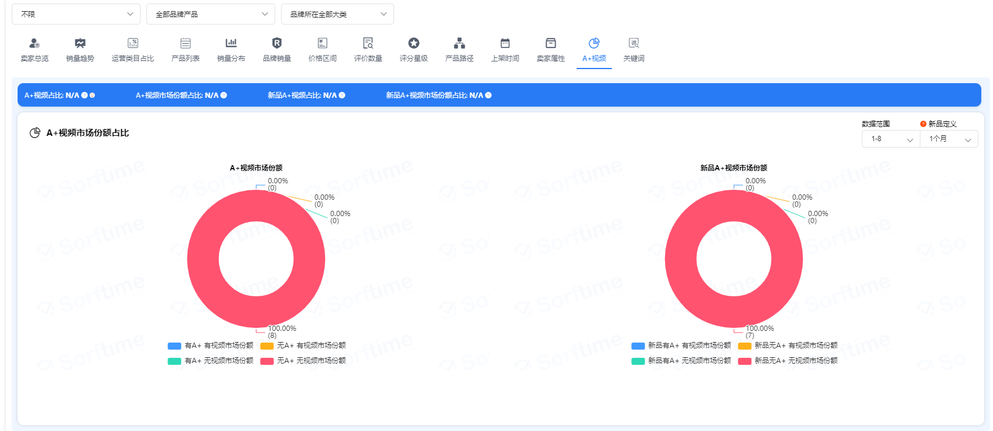Toggle 有A+ 无视频市场份额 legend swatch
The width and height of the screenshot is (993, 431).
[174, 361]
